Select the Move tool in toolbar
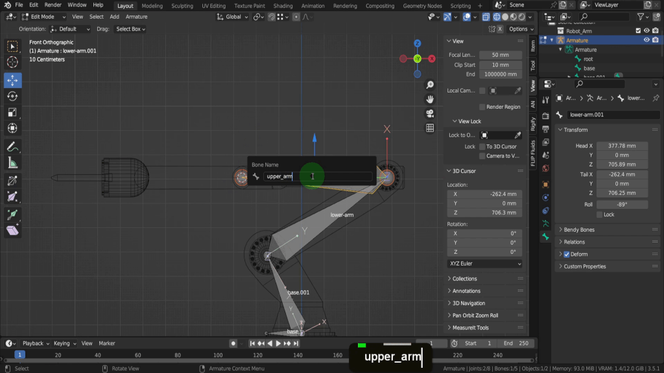This screenshot has height=373, width=664. click(x=12, y=80)
